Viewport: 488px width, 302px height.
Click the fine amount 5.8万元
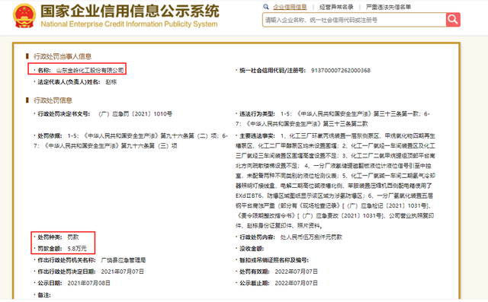77,249
